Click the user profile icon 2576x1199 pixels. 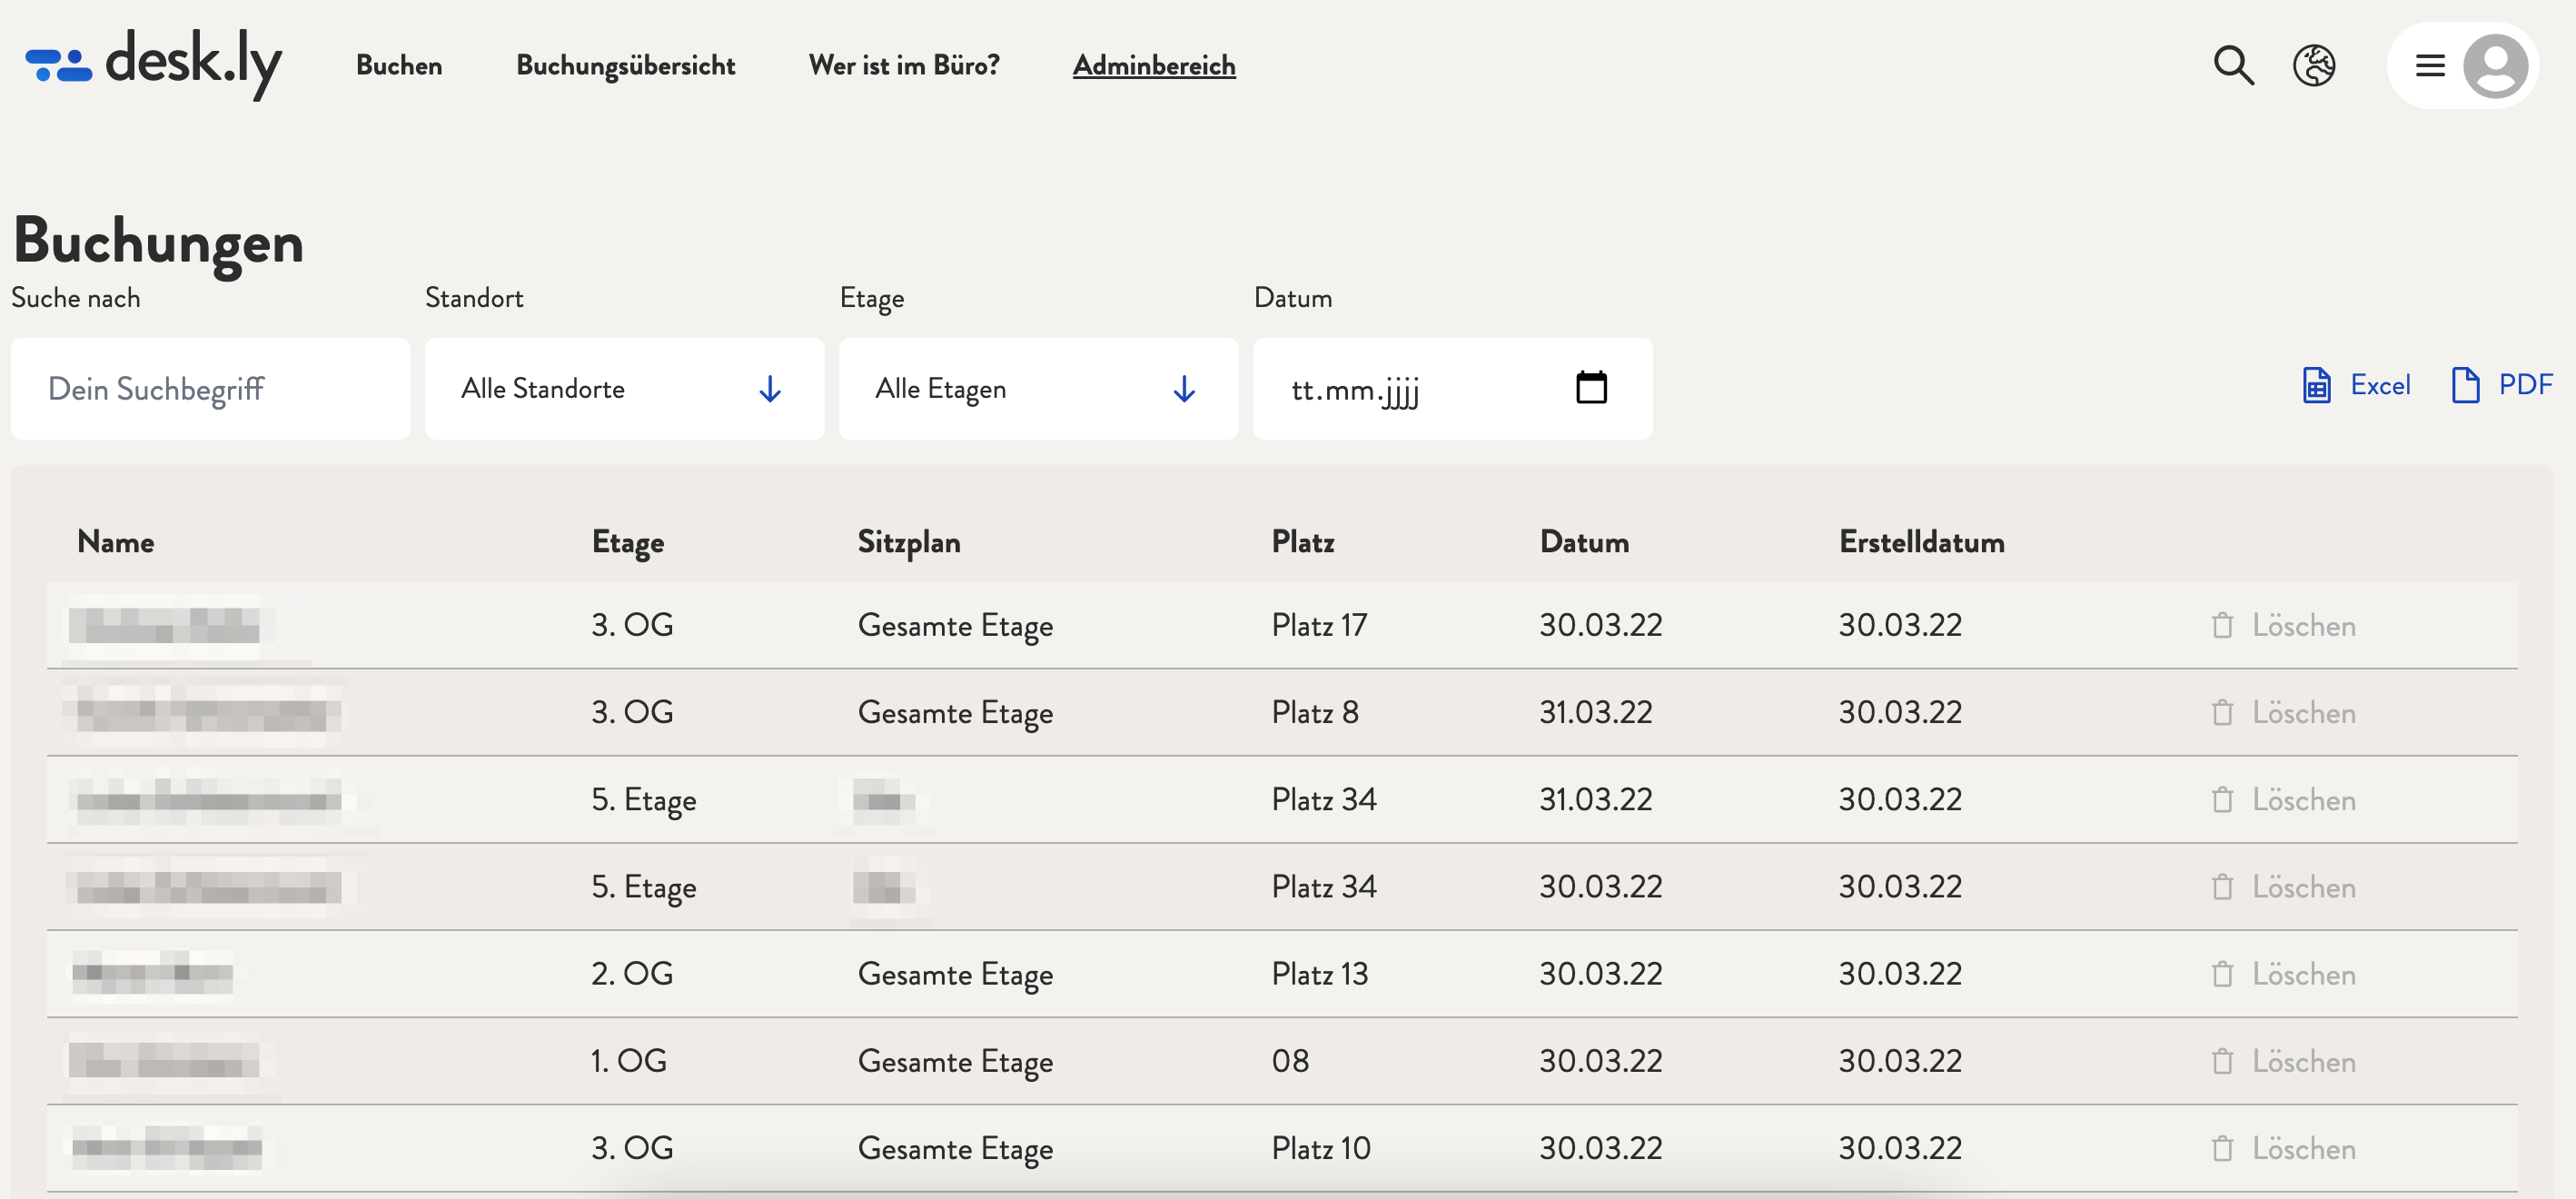coord(2495,64)
